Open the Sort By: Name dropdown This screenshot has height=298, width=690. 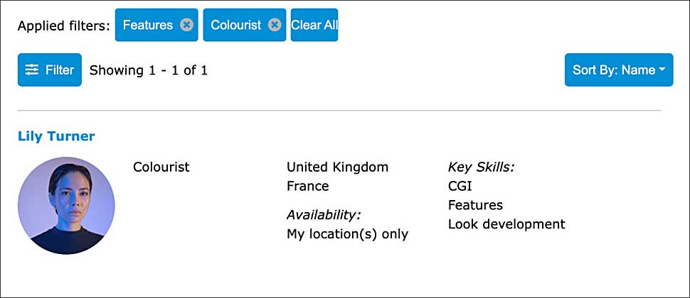(x=618, y=70)
